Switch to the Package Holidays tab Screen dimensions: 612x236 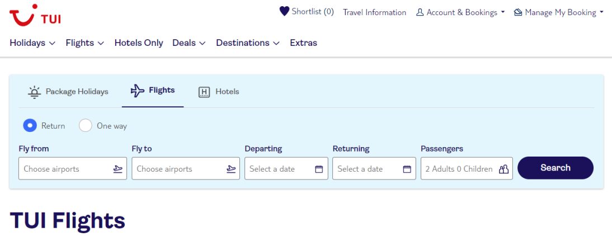pos(68,92)
